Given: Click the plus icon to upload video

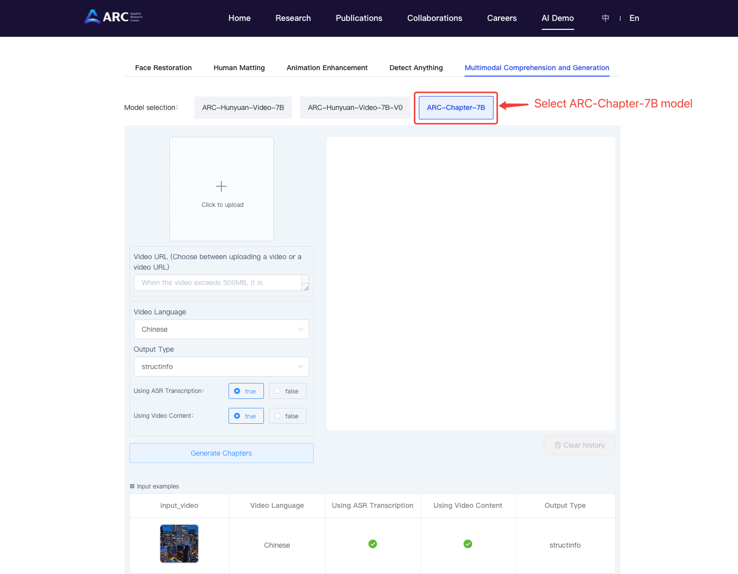Looking at the screenshot, I should pos(221,187).
